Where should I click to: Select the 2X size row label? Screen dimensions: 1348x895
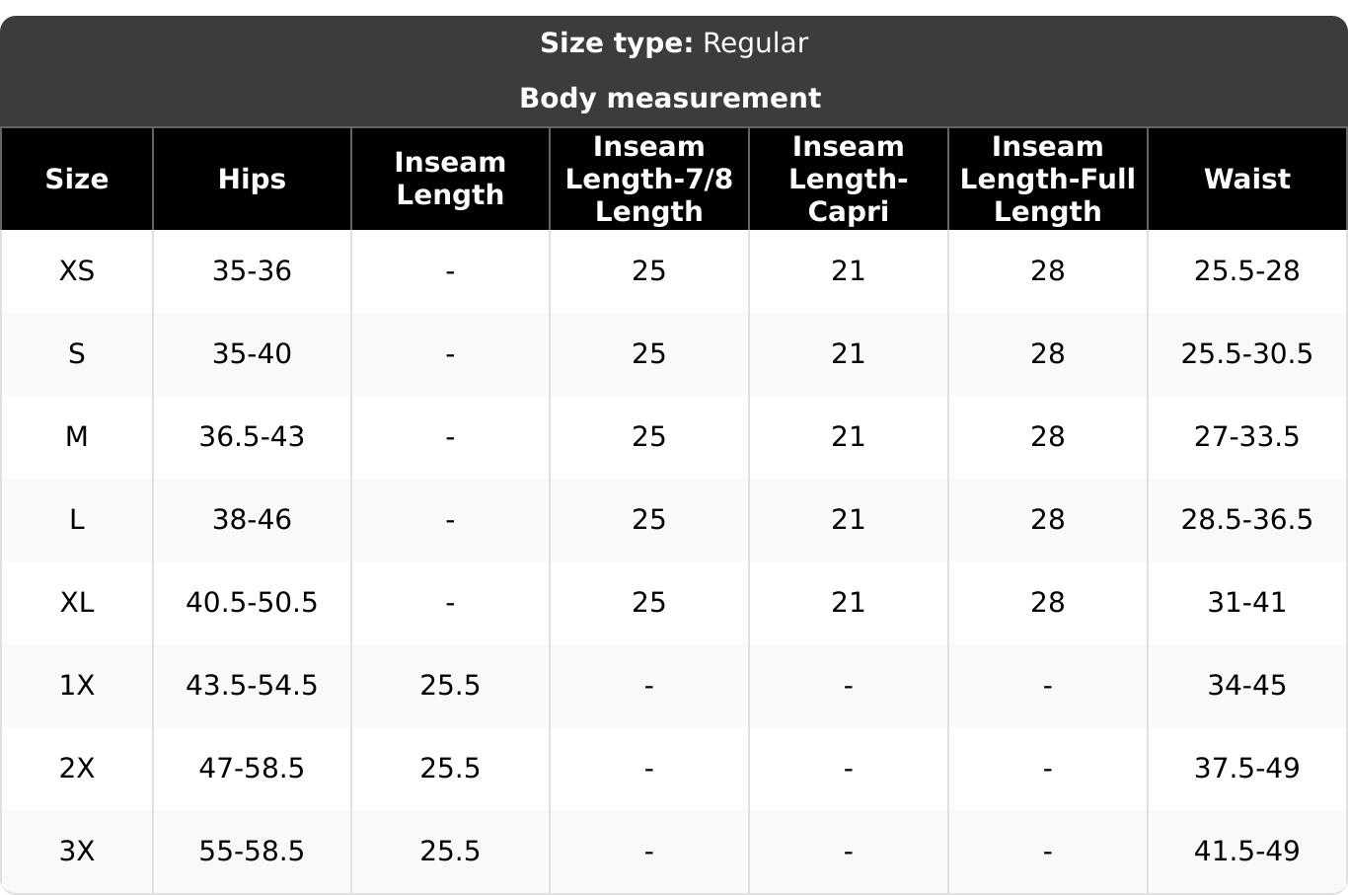(x=77, y=768)
